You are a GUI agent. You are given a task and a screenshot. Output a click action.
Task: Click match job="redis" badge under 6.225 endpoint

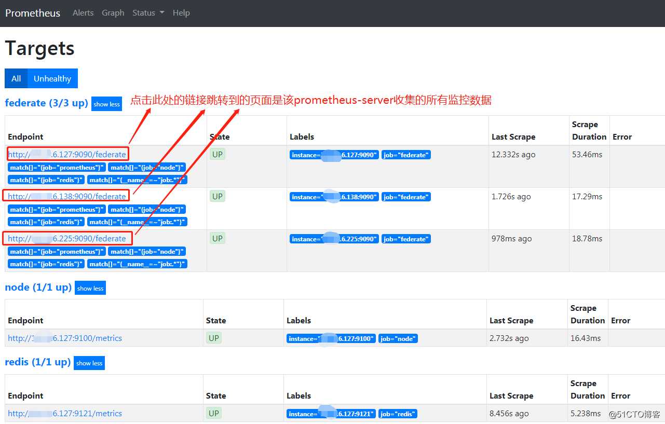[46, 264]
